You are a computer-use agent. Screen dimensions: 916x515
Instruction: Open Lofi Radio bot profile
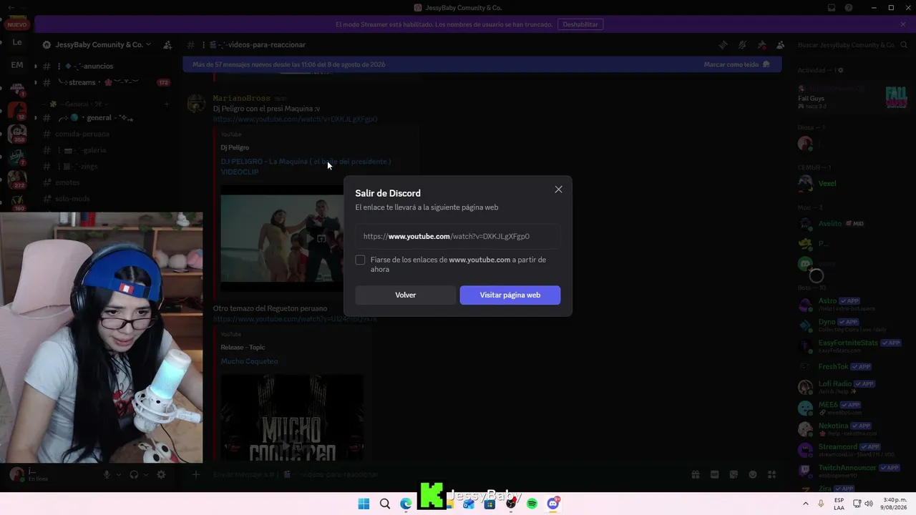point(852,387)
